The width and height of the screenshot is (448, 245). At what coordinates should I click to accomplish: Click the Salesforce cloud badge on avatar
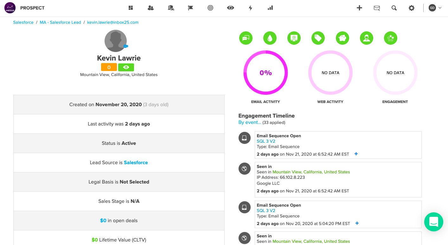click(126, 46)
